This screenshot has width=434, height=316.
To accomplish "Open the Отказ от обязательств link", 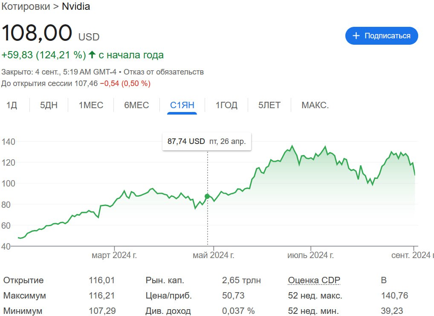I will (x=164, y=72).
